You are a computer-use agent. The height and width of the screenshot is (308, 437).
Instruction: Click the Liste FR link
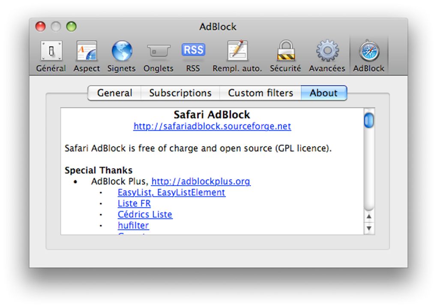click(x=134, y=203)
